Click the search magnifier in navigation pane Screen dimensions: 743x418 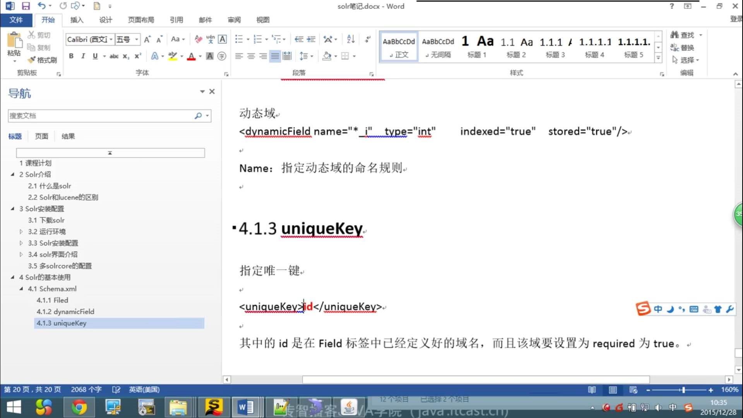198,115
